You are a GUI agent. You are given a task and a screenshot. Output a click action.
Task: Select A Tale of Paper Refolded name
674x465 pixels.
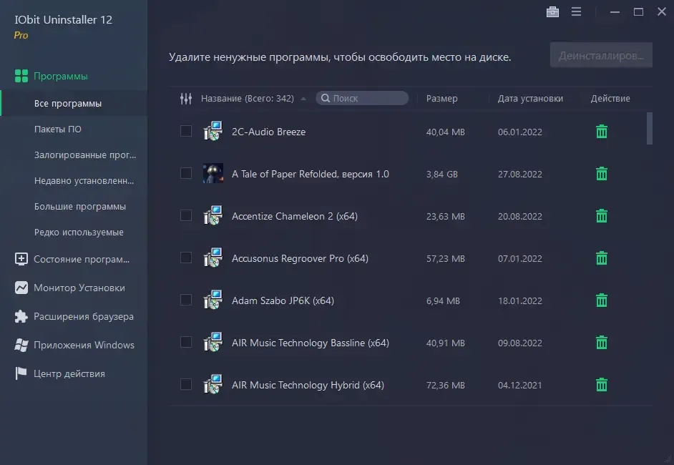coord(310,174)
